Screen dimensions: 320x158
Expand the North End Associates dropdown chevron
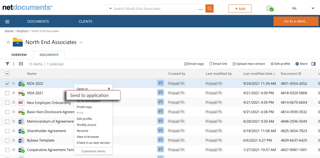[x=81, y=42]
